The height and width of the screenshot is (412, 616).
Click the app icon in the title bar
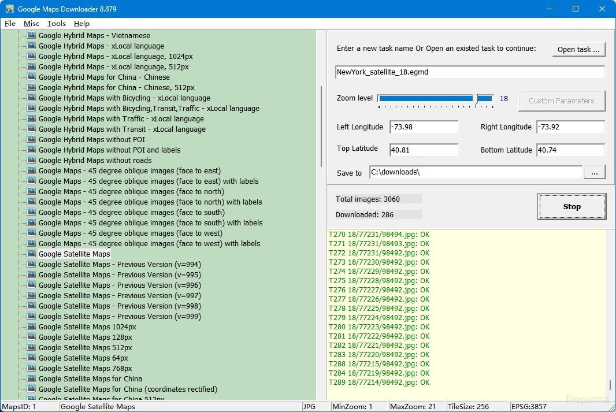click(x=10, y=9)
